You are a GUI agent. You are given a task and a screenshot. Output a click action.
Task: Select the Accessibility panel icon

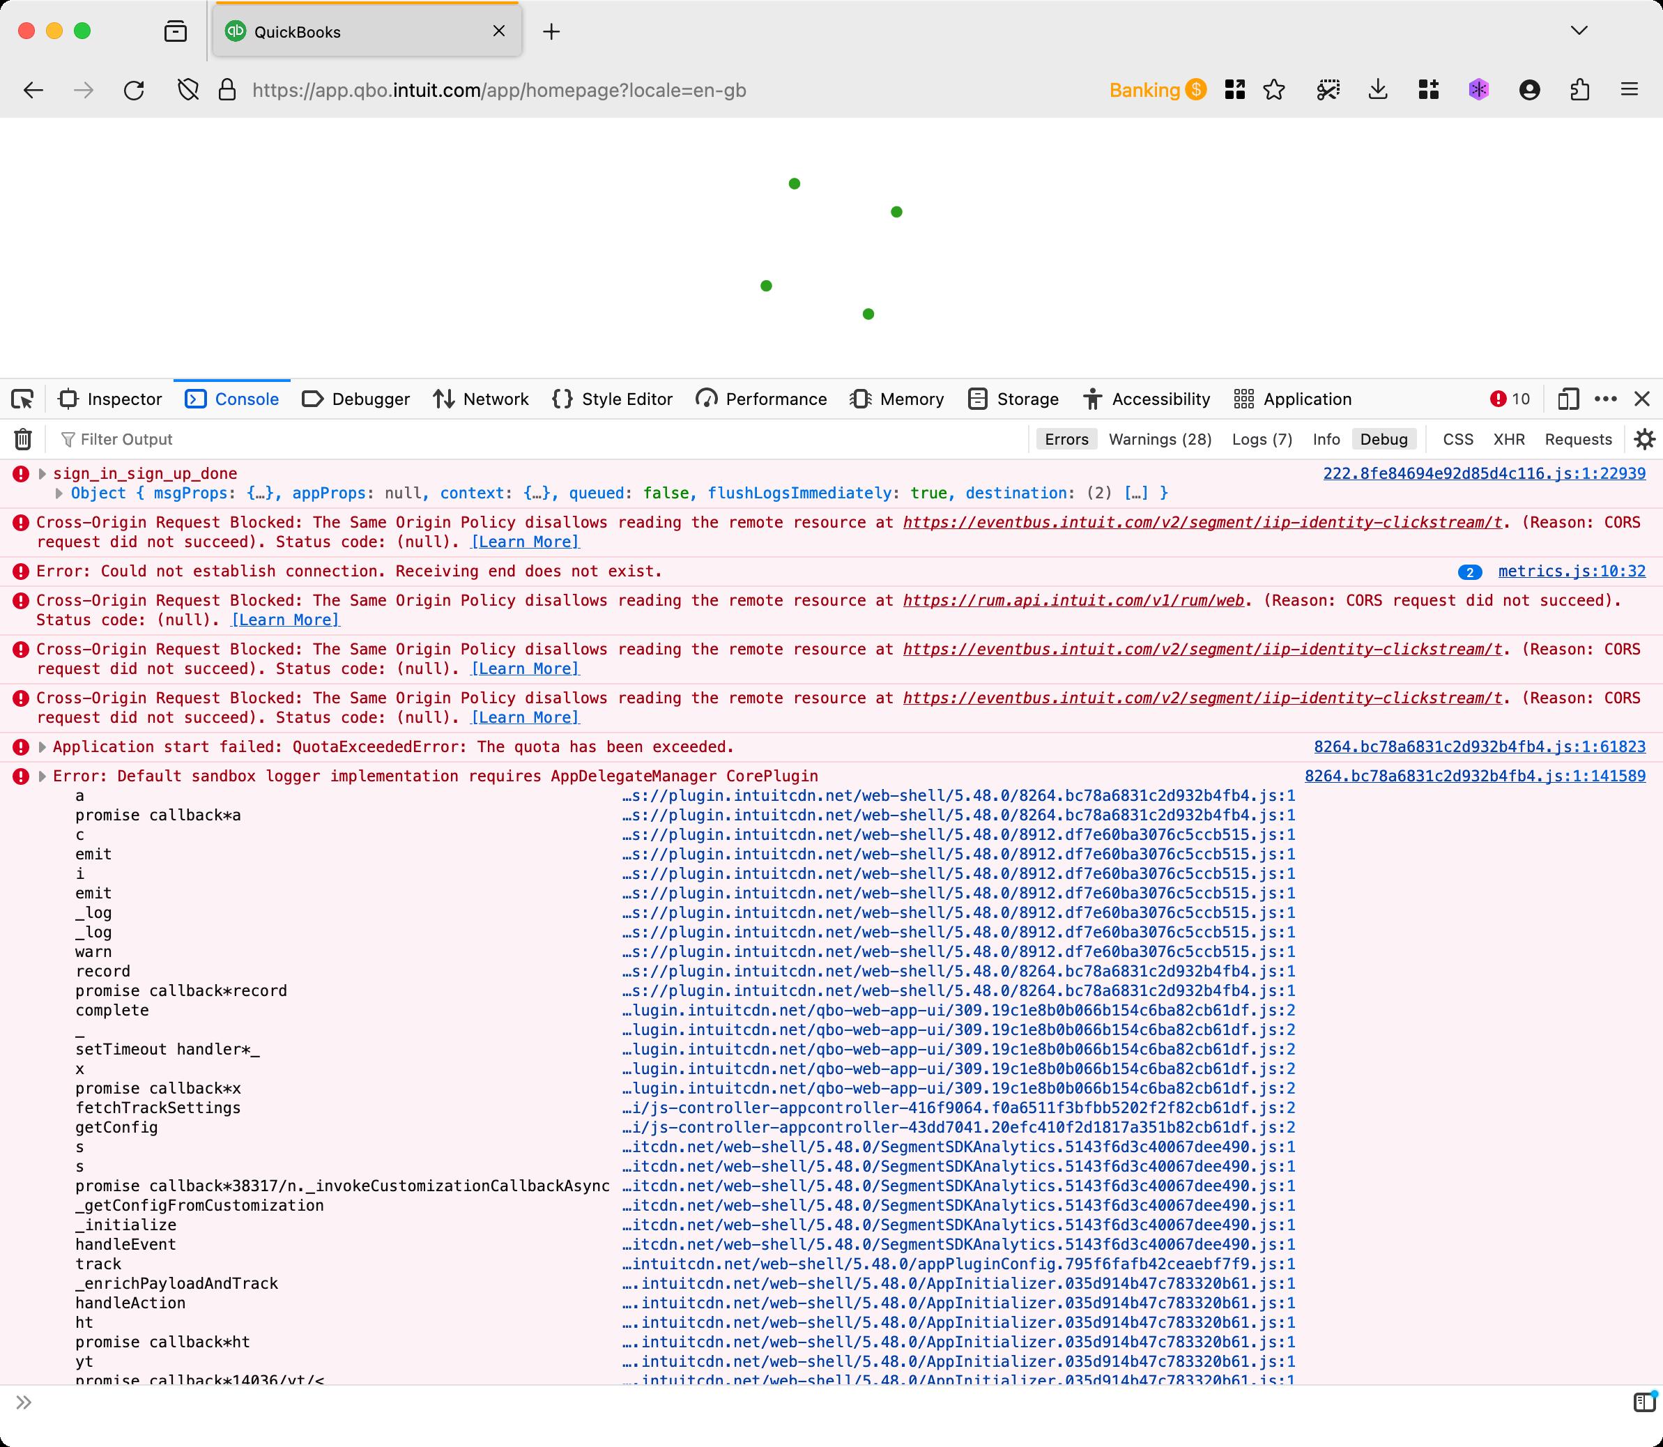[1094, 399]
